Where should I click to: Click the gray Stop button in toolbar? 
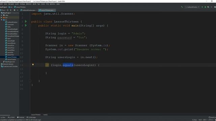(x=211, y=7)
